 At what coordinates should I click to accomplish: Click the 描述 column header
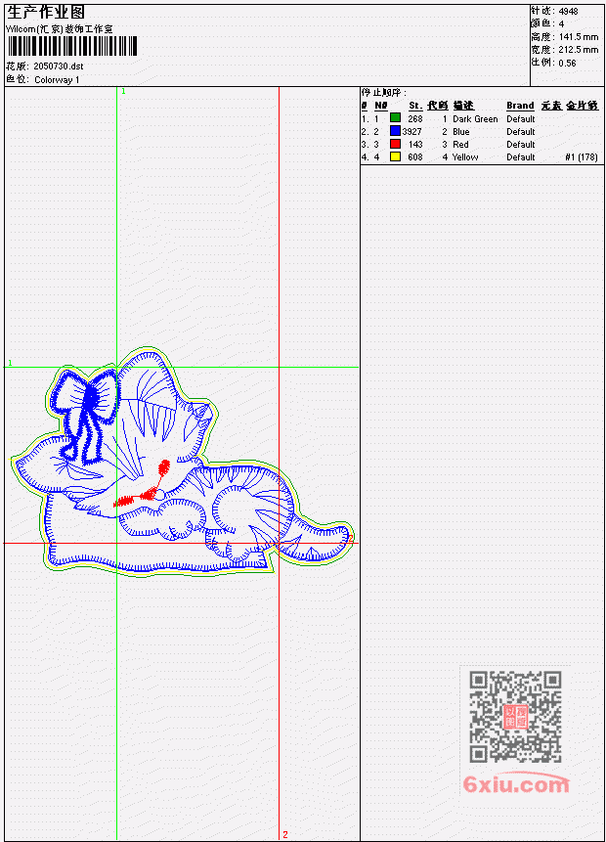click(463, 106)
